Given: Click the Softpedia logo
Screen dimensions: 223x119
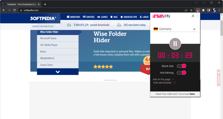Looking at the screenshot, I should tap(43, 18).
